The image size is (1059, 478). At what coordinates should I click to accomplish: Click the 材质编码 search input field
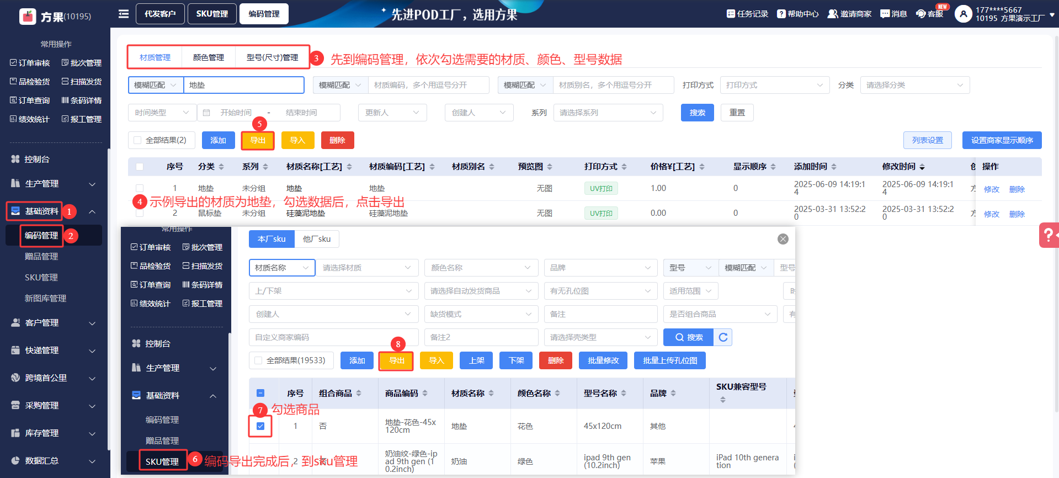(429, 85)
